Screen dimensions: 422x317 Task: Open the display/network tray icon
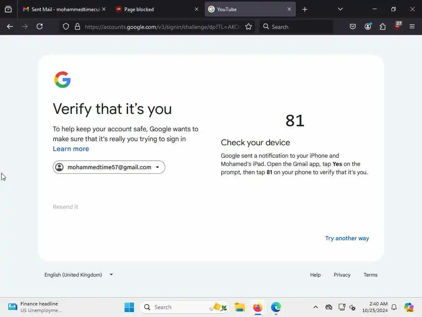point(342,307)
